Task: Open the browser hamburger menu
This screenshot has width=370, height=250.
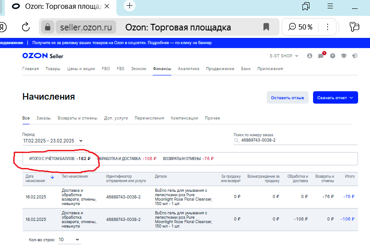Action: point(330,6)
